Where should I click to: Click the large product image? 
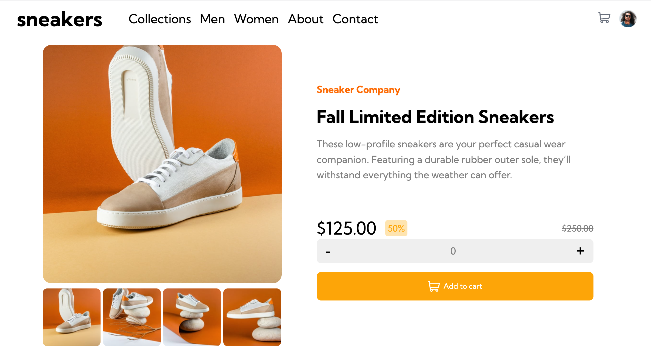click(x=162, y=163)
